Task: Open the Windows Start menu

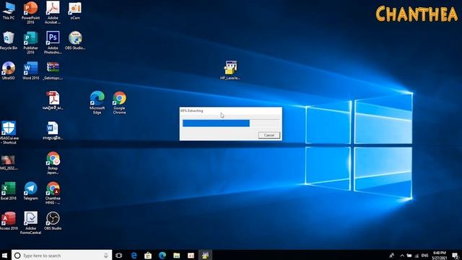Action: click(x=5, y=255)
